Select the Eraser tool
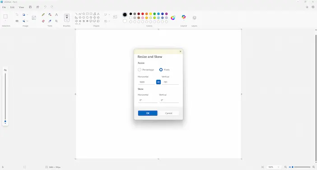The height and width of the screenshot is (170, 317). coord(43,21)
